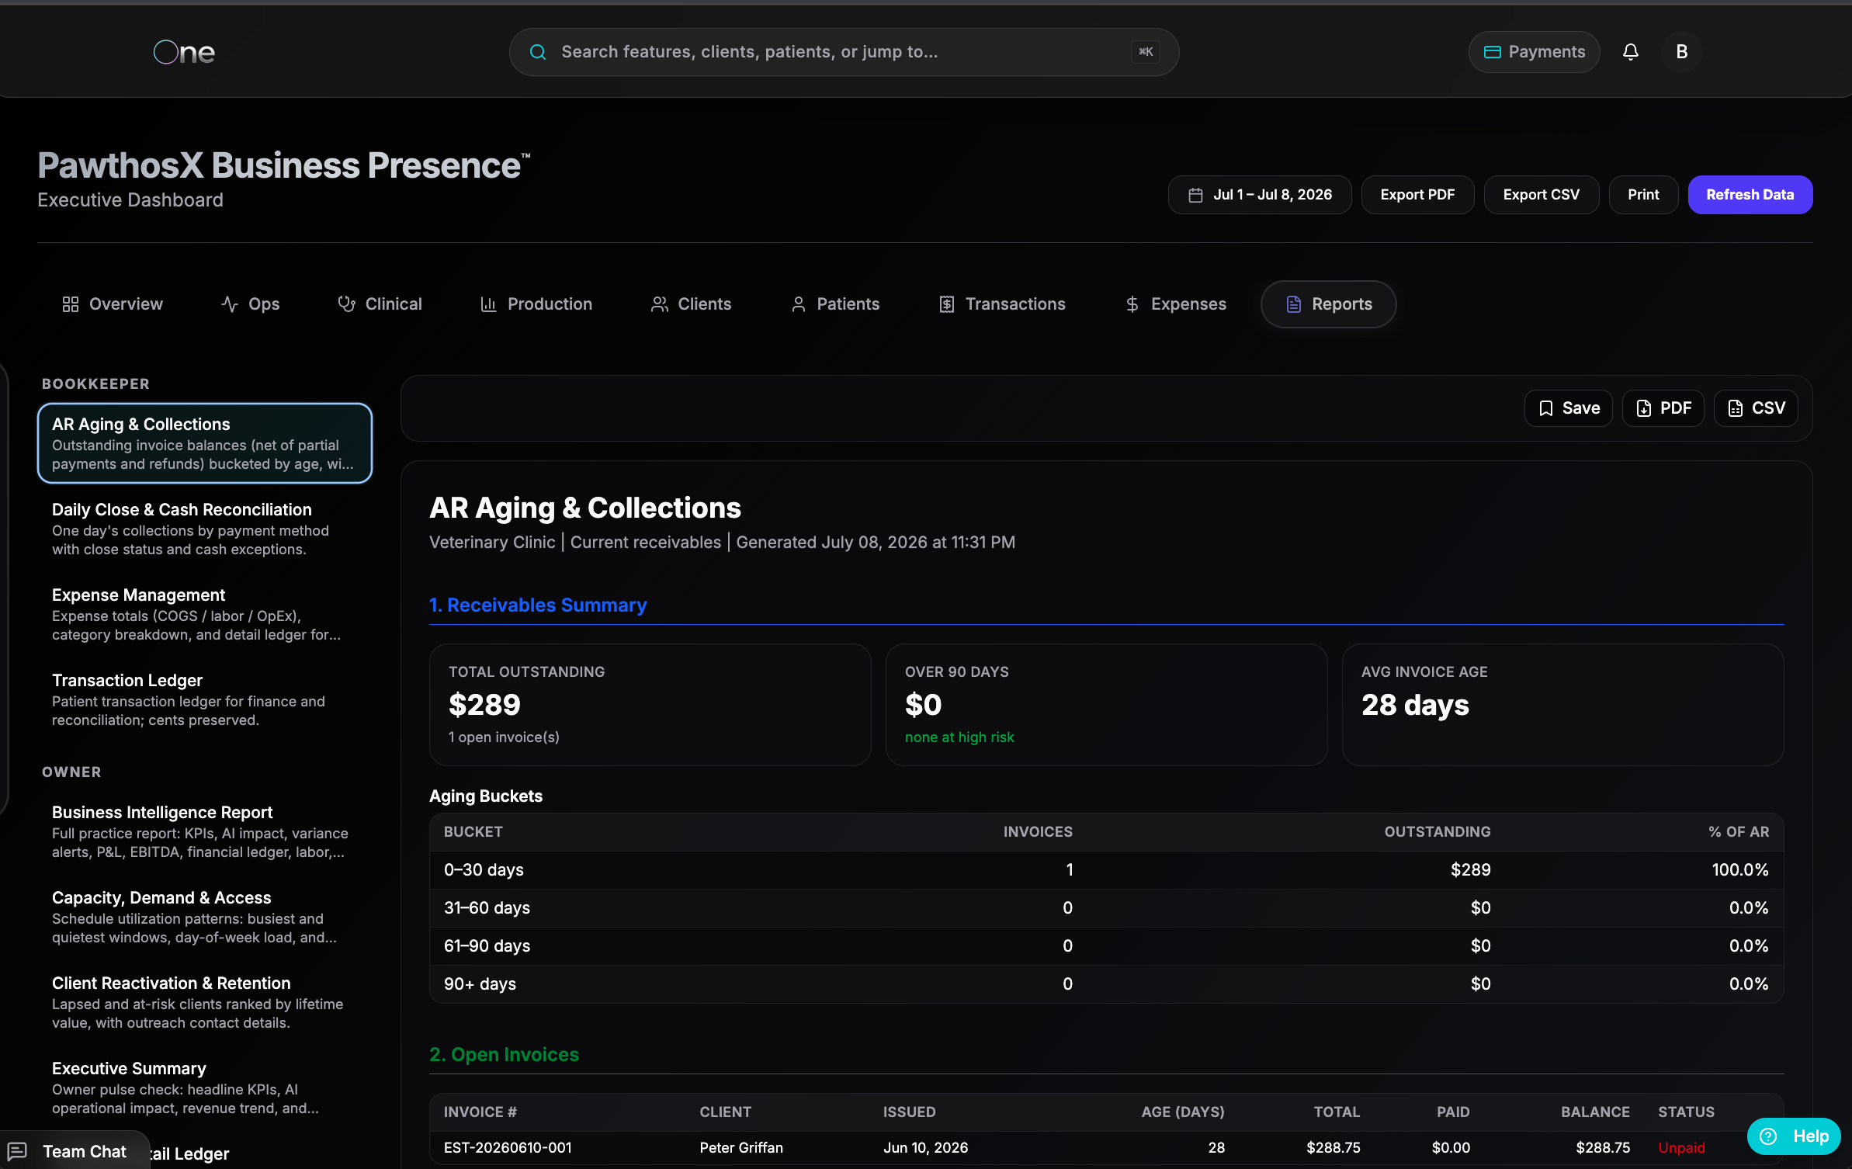This screenshot has width=1852, height=1169.
Task: Download the report as CSV
Action: [1756, 408]
